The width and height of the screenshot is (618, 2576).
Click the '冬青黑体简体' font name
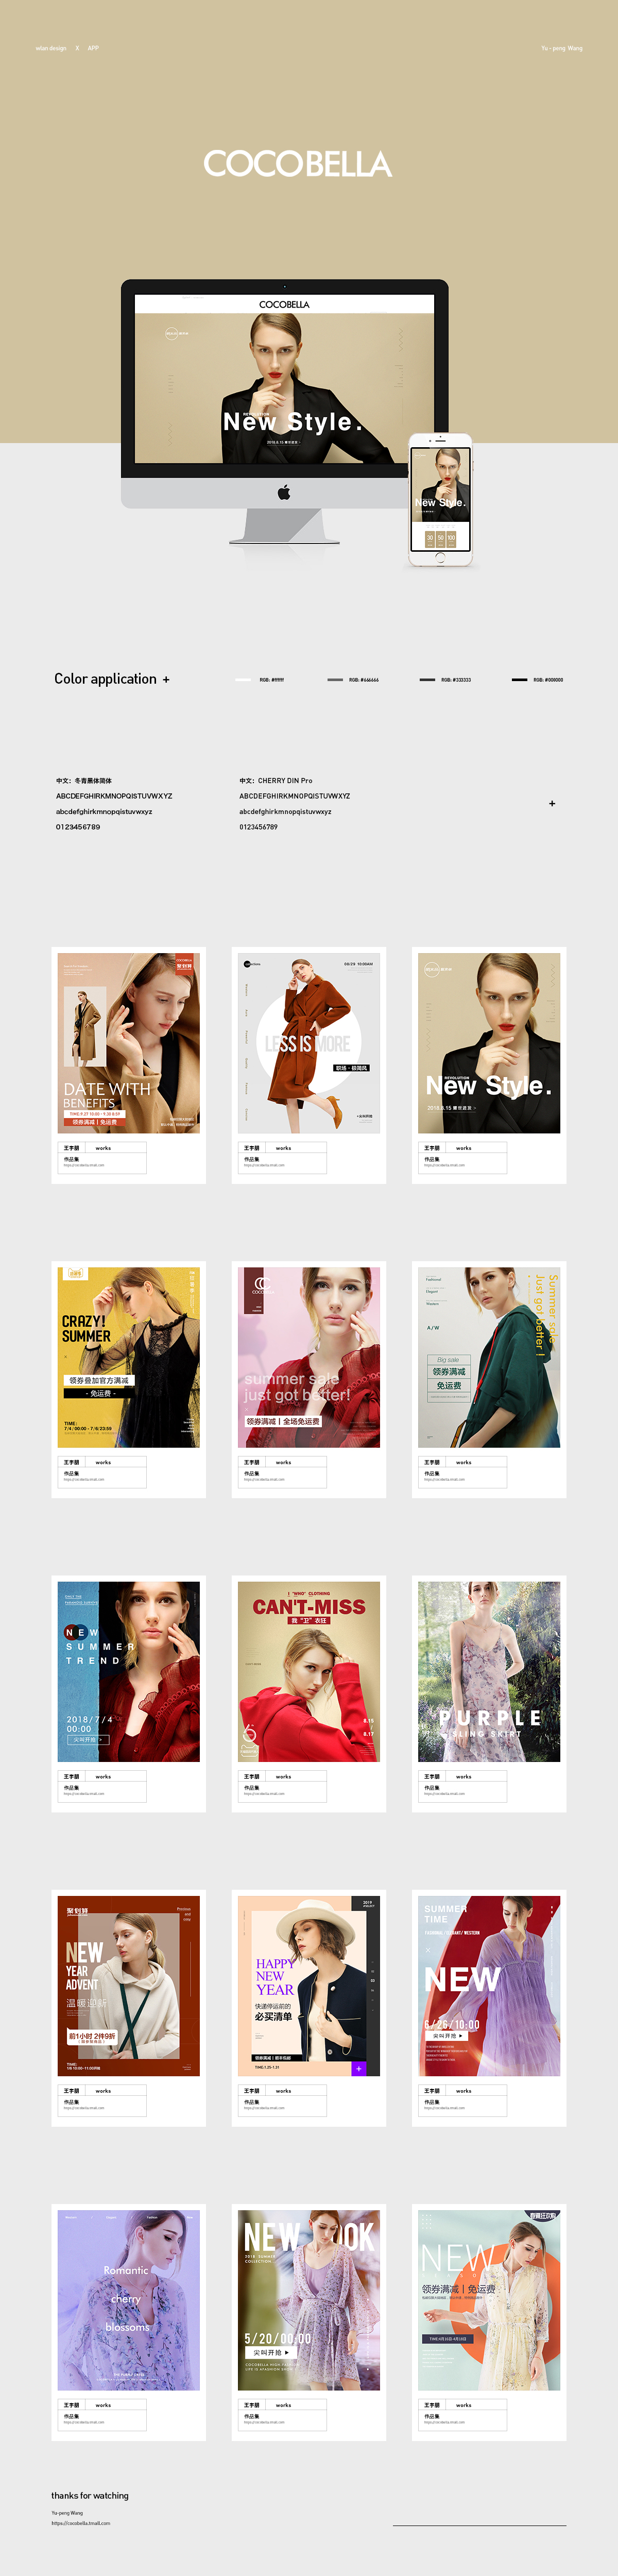click(x=93, y=781)
